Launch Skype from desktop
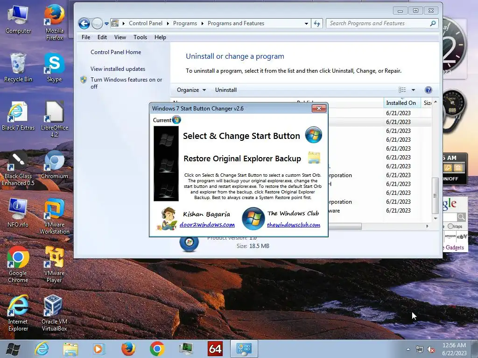Image resolution: width=478 pixels, height=358 pixels. [x=54, y=67]
